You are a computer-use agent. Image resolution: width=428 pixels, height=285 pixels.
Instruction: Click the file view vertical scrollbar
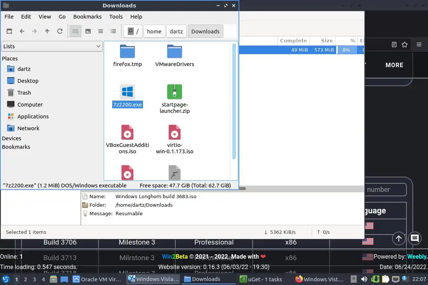[234, 101]
